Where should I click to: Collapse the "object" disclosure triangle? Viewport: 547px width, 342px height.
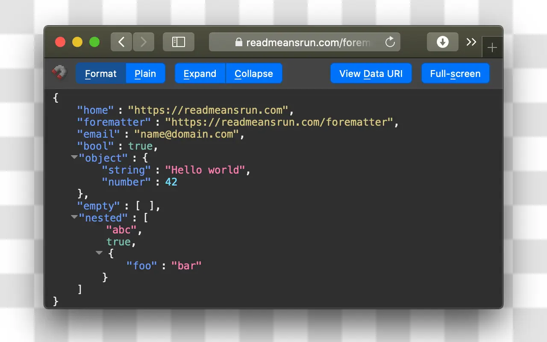pos(74,157)
